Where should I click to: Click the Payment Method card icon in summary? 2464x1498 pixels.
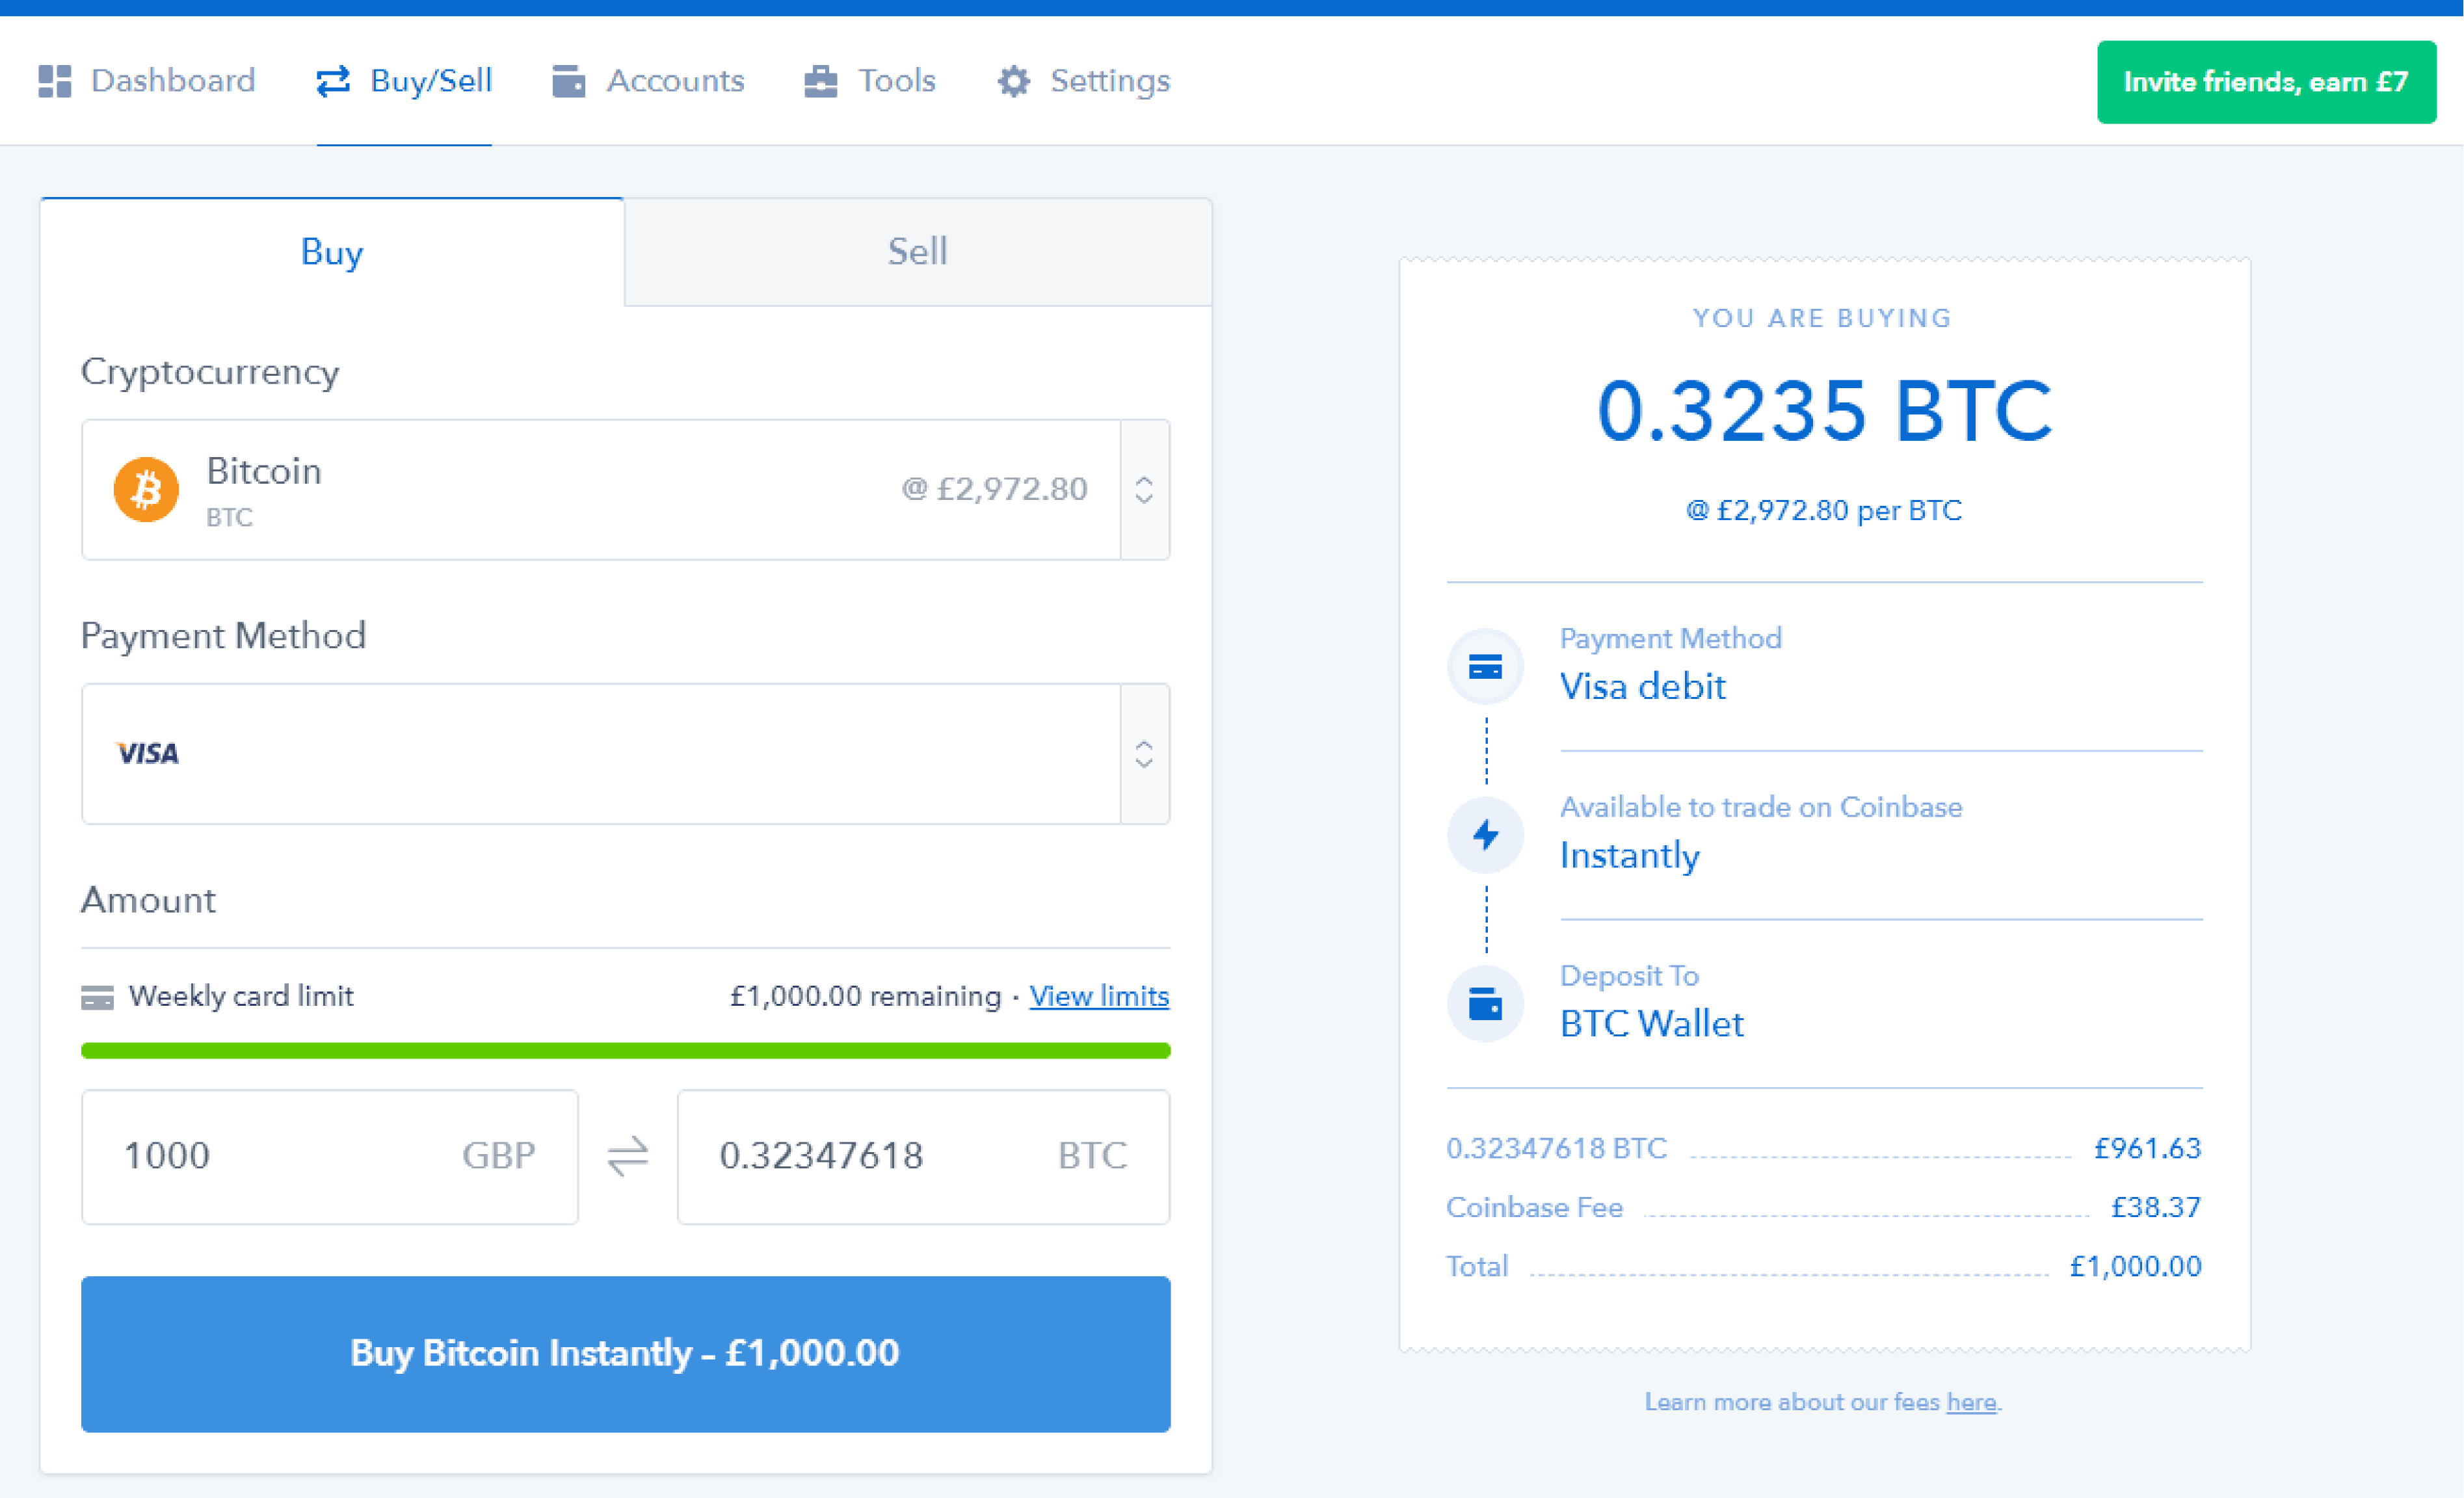pos(1485,666)
